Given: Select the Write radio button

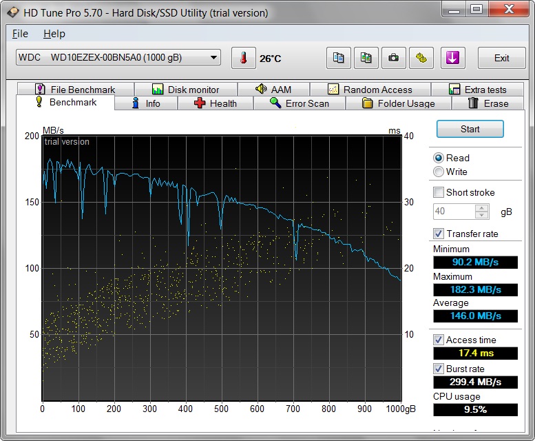Looking at the screenshot, I should [x=439, y=172].
